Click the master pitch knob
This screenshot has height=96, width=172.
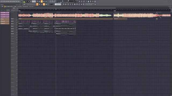pyautogui.click(x=21, y=4)
